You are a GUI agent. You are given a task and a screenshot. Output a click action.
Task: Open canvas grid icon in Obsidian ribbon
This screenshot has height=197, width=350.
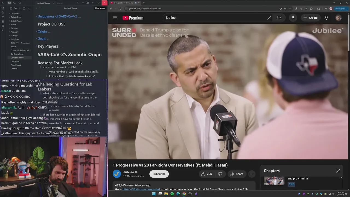(3, 21)
